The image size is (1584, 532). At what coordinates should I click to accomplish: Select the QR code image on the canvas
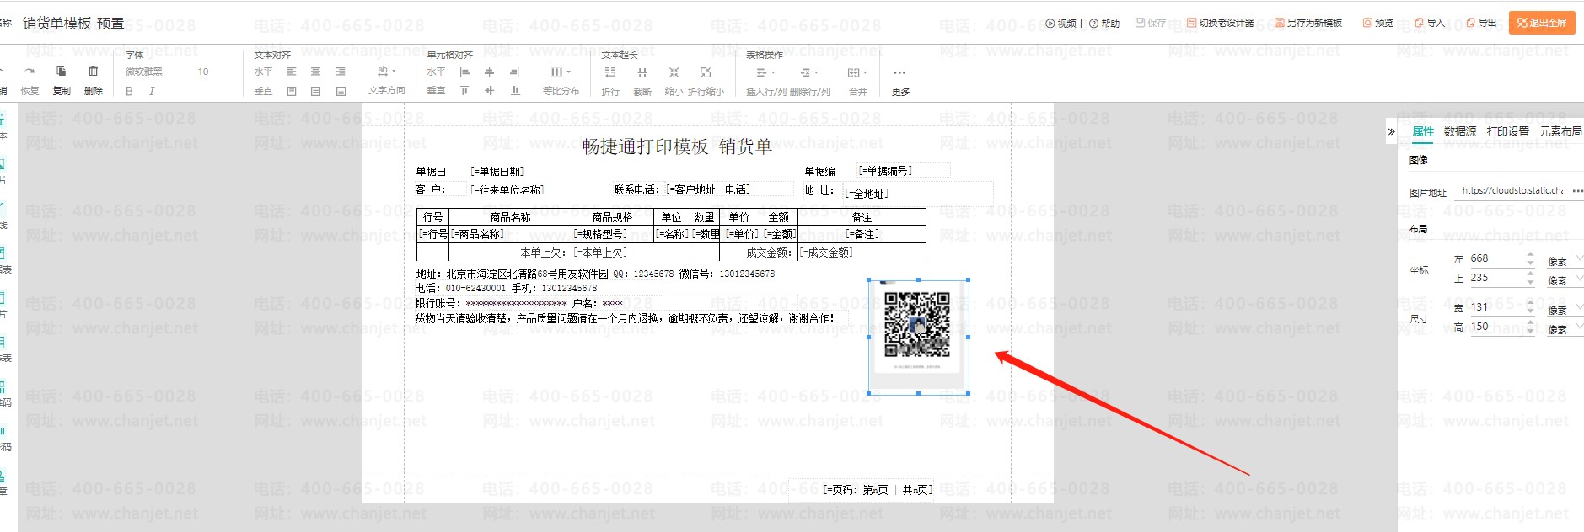click(918, 336)
